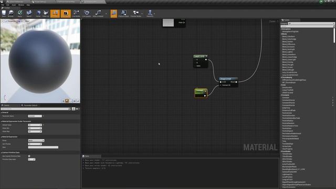The width and height of the screenshot is (336, 189).
Task: Open the Hierarchy dropdown arrow
Action: 154,14
